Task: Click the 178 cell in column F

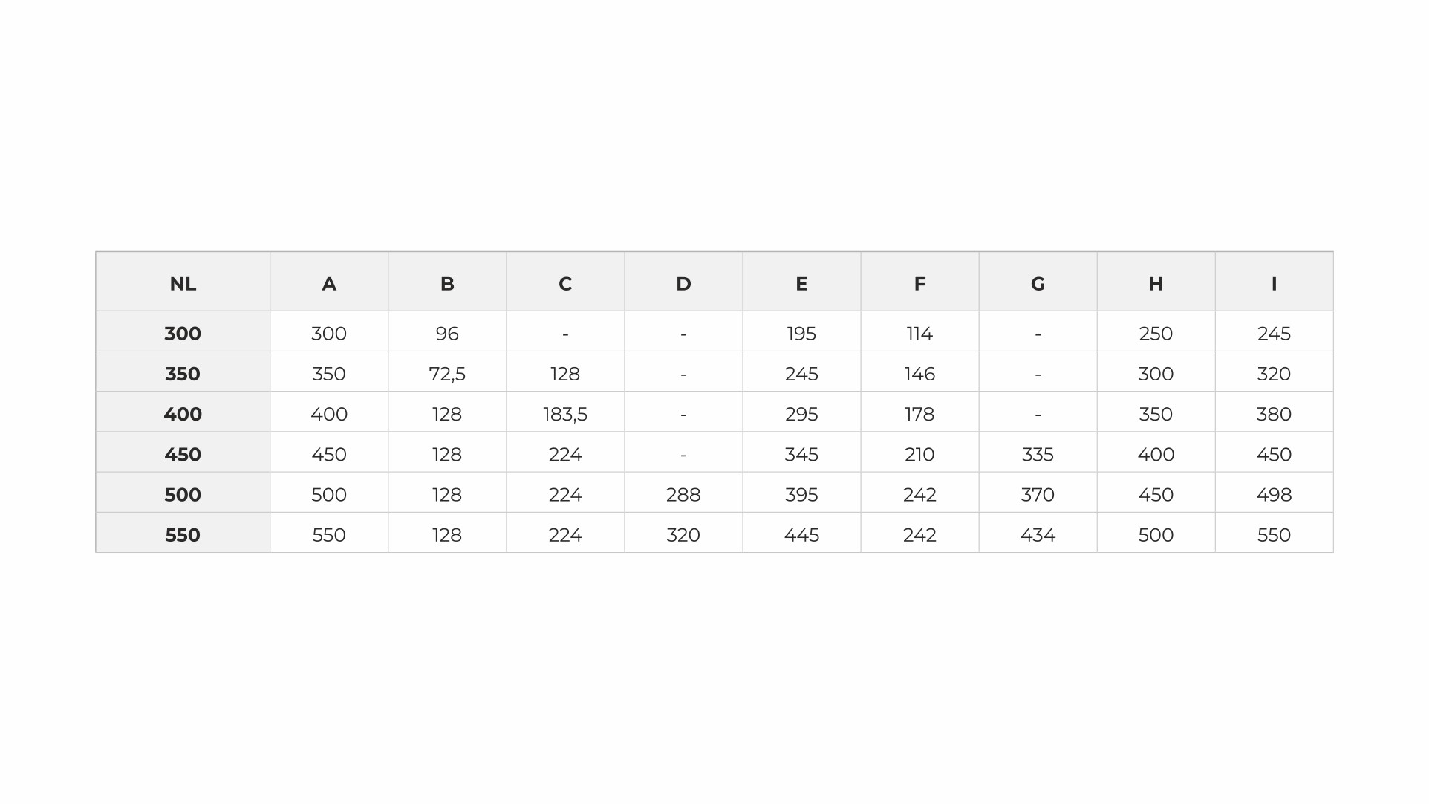Action: [x=919, y=414]
